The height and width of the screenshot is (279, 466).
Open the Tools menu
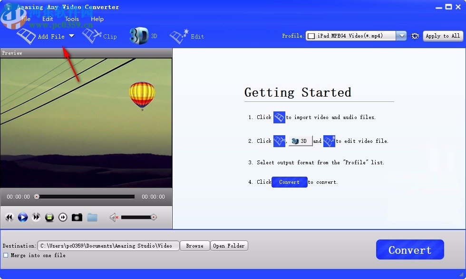click(71, 19)
